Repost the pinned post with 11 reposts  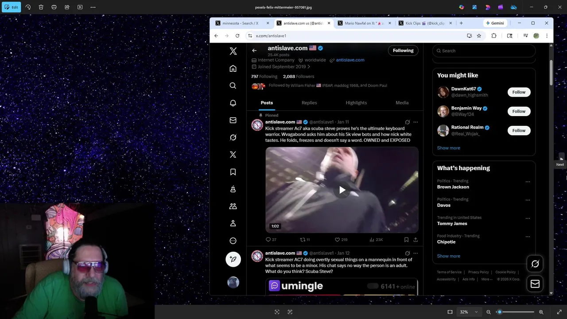coord(305,240)
